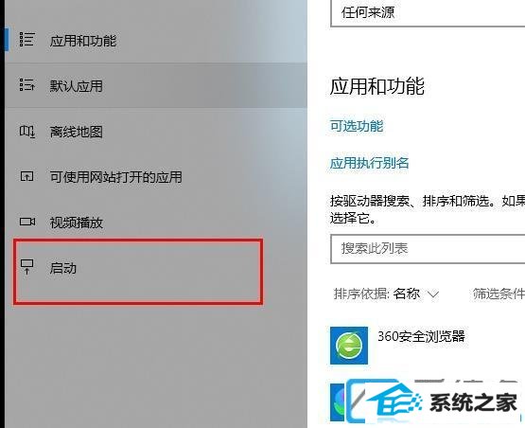Open the 筛选条件 filter dropdown
525x428 pixels.
(499, 294)
